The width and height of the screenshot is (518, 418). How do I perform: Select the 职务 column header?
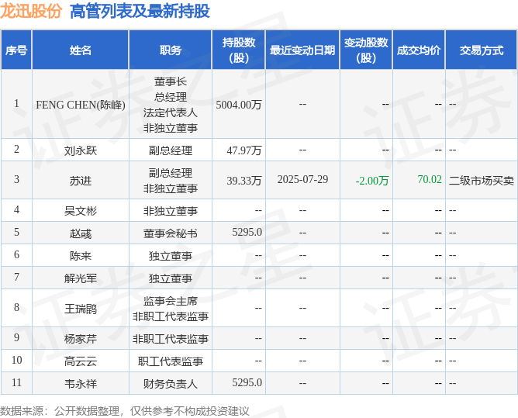tap(170, 50)
